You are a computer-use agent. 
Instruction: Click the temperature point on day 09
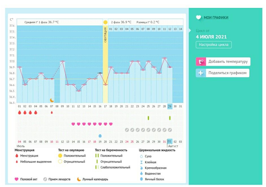[x=62, y=61]
